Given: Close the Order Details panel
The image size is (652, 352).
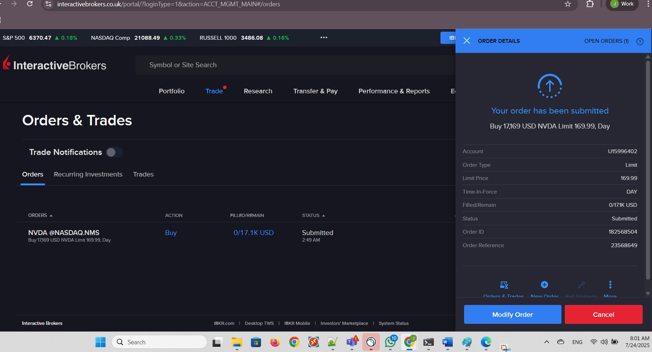Looking at the screenshot, I should 467,41.
